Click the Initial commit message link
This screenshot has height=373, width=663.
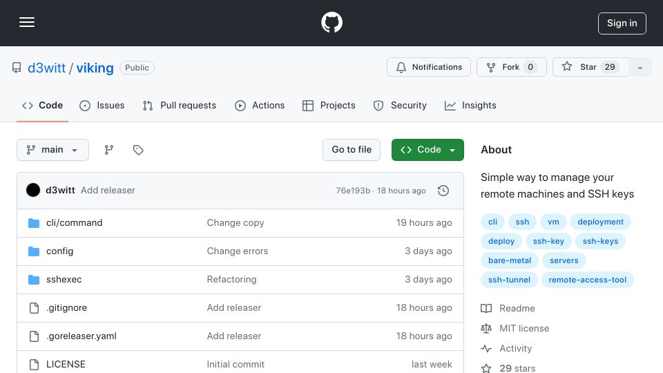click(236, 364)
